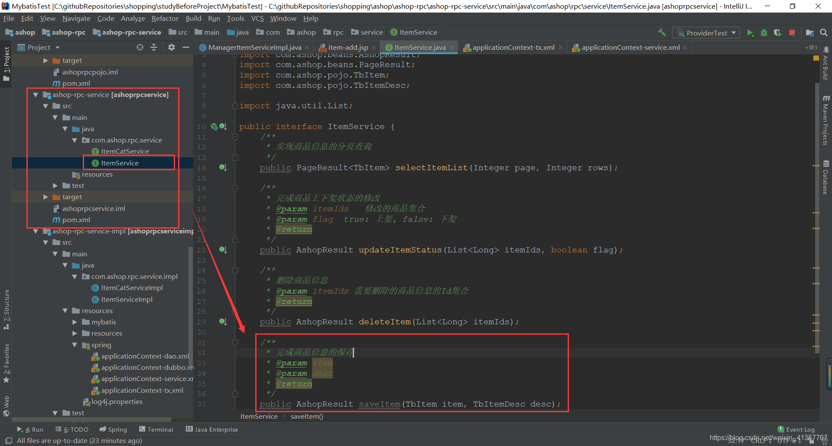Open the Analyze menu
This screenshot has width=832, height=446.
[133, 19]
